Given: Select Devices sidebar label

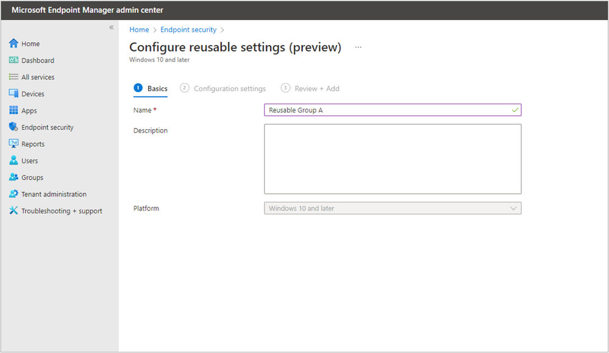Looking at the screenshot, I should click(x=33, y=94).
